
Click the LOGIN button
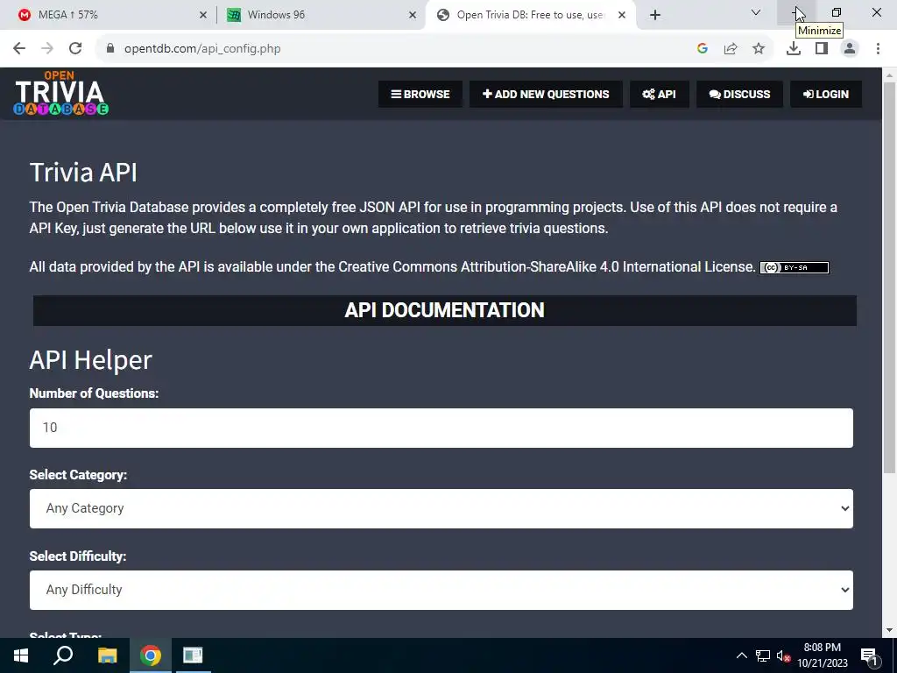click(x=826, y=94)
